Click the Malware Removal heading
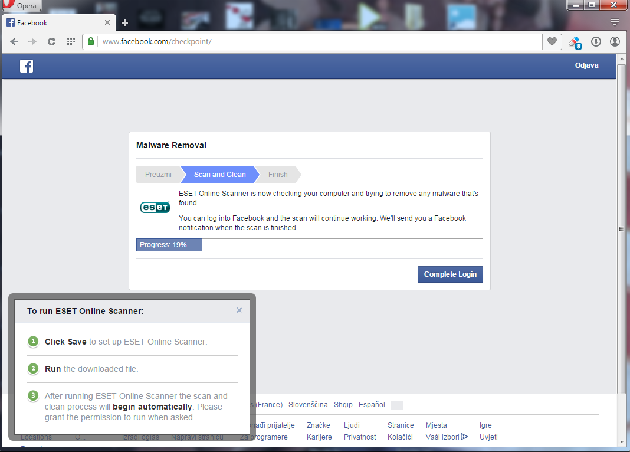 click(171, 145)
